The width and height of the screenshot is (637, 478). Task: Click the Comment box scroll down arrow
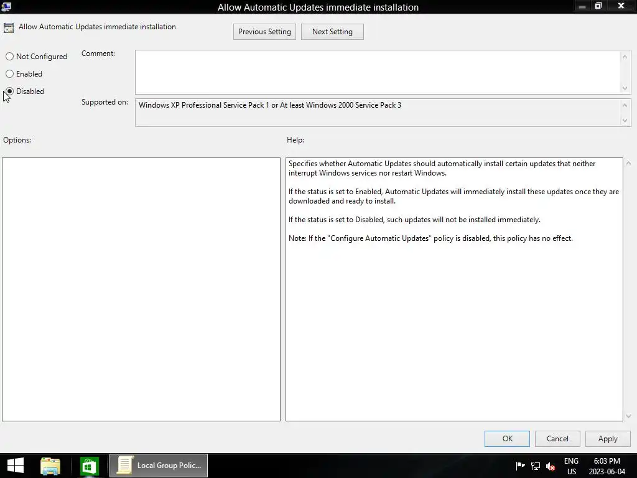click(625, 88)
